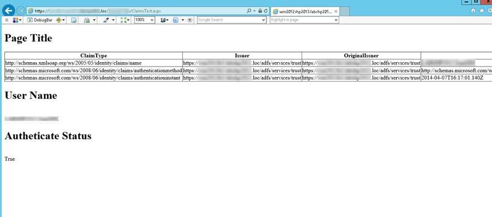Click OriginalIssuer cell in authenticationinstant row
Screen dimensions: 492x217
point(361,78)
